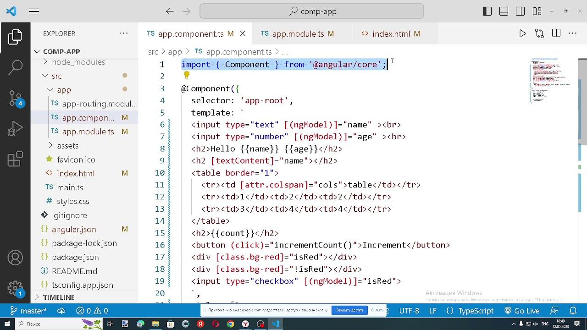Run the file with the play icon
This screenshot has height=330, width=587.
pos(522,33)
